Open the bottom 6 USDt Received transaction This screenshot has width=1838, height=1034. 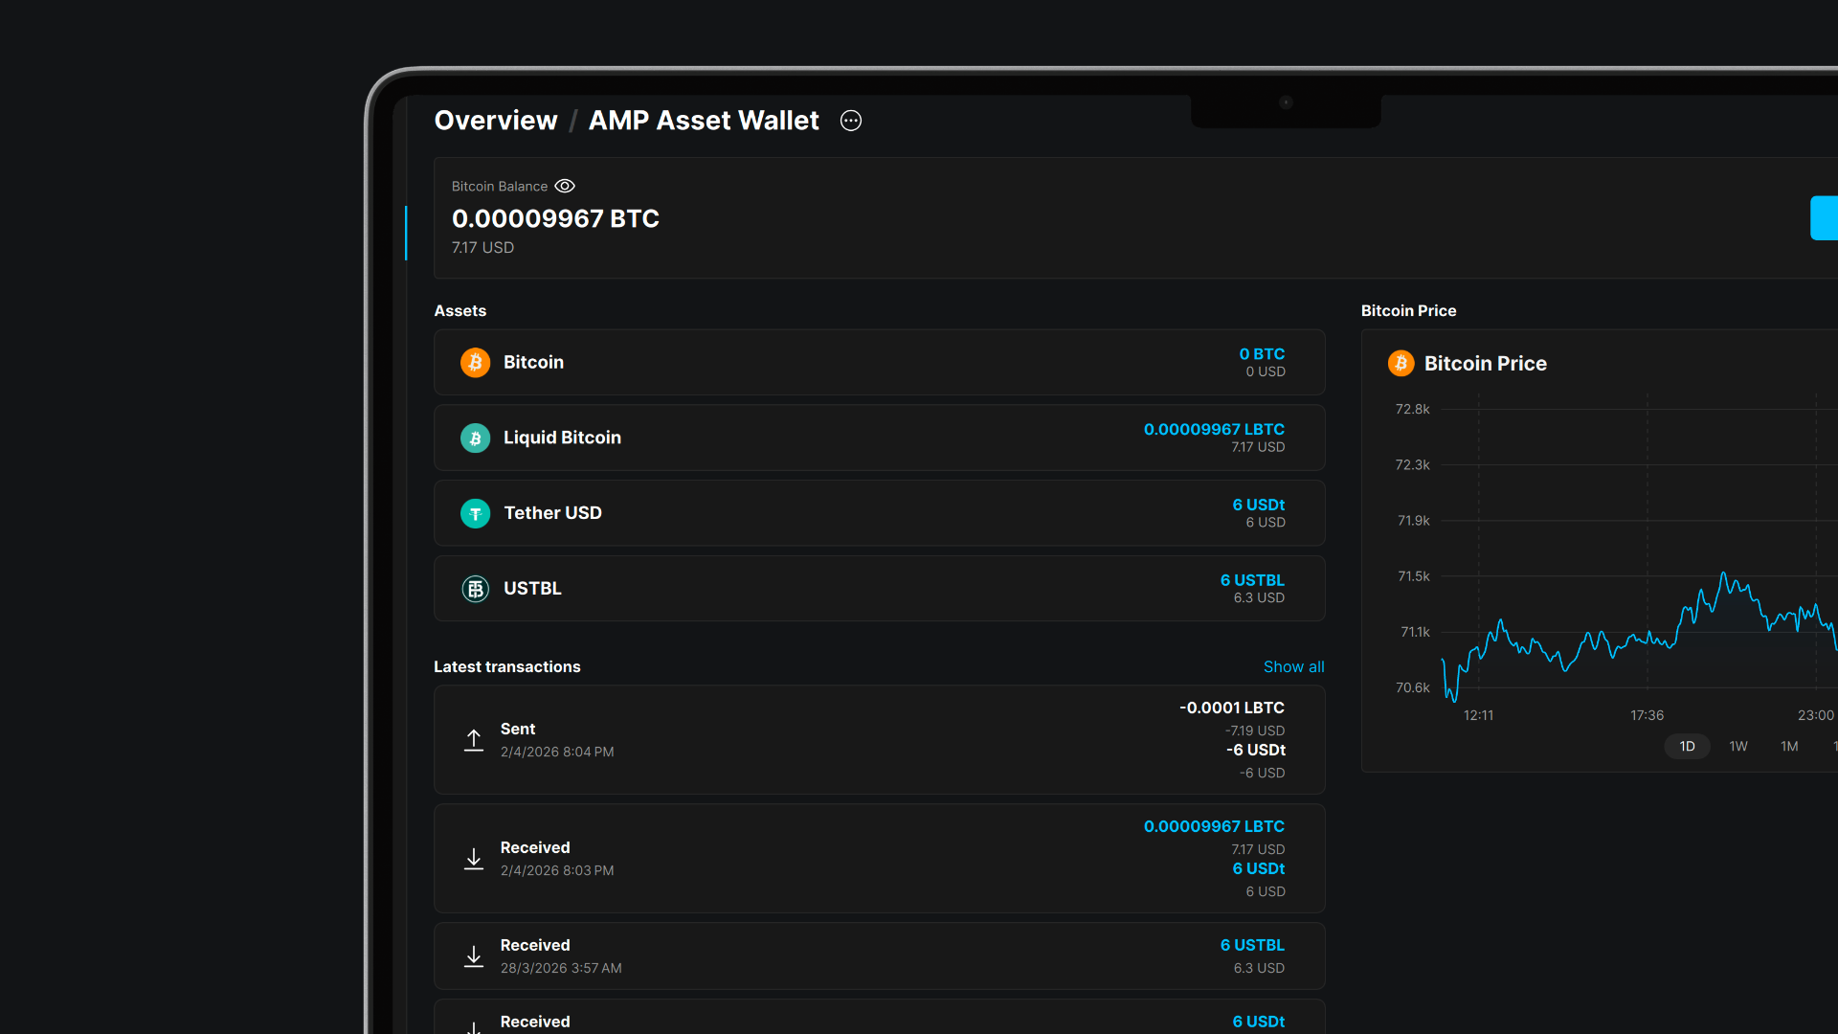point(879,1020)
